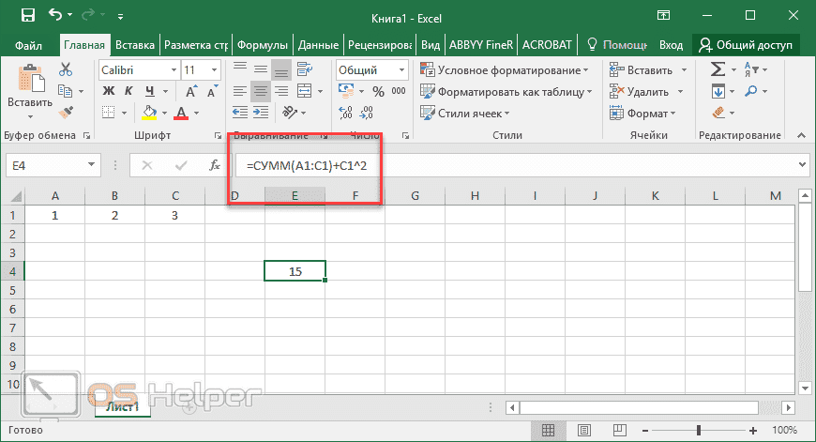Open Форматировать как таблицу menu
816x442 pixels.
tap(506, 92)
